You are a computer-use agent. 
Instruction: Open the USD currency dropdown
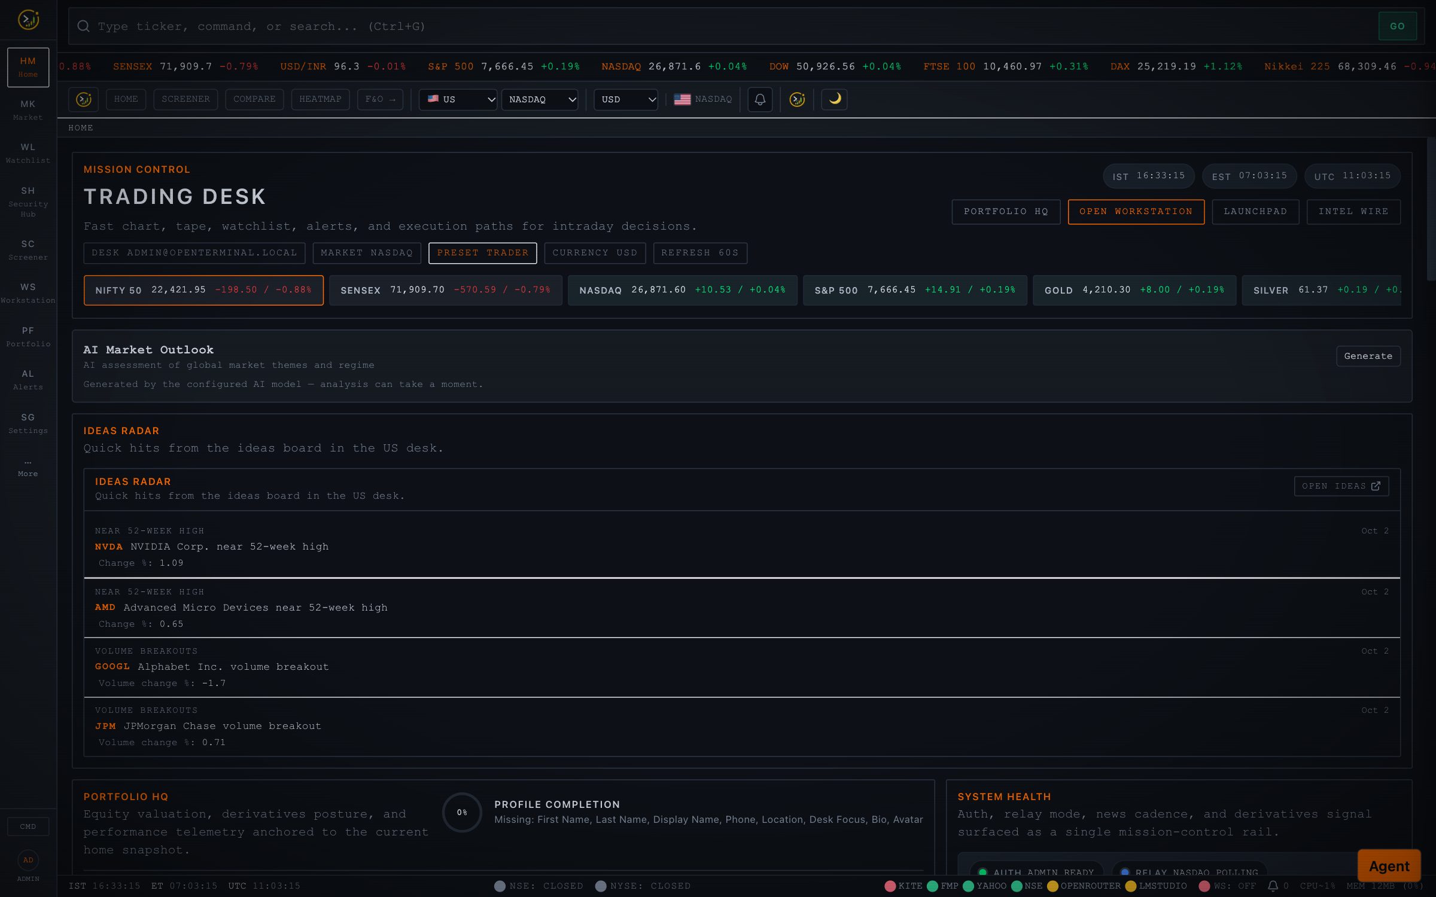626,99
